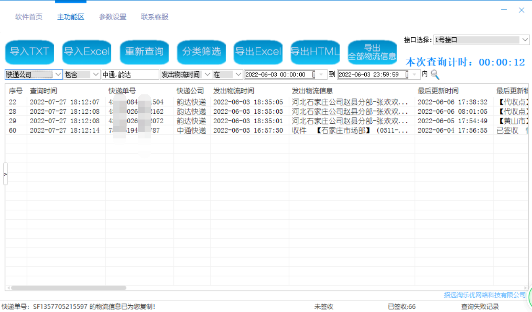Toggle the end date checkbox at 2022-06-03 23:59:59
532x312 pixels.
coord(407,75)
